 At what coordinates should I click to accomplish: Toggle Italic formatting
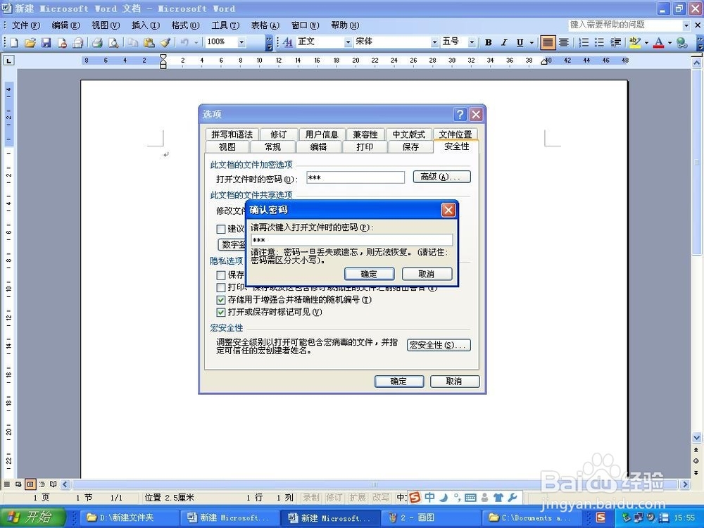click(x=504, y=43)
